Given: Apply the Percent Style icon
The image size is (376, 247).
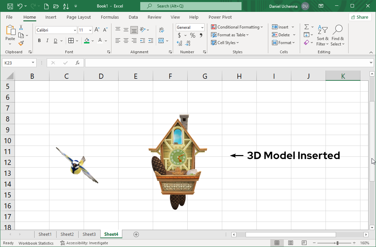Looking at the screenshot, I should 192,35.
